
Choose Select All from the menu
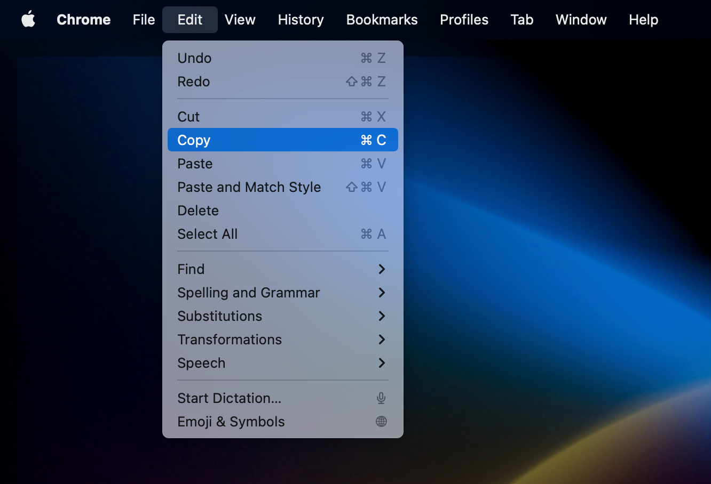tap(283, 234)
